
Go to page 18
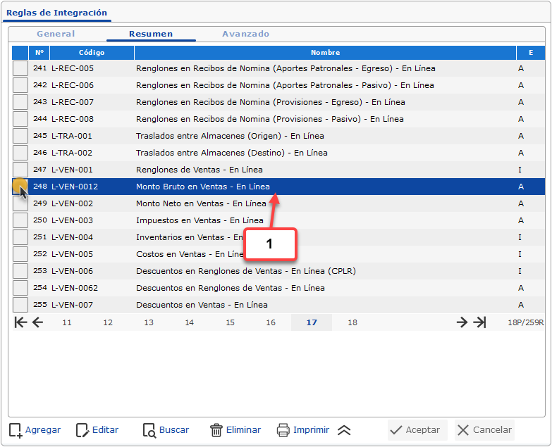coord(352,322)
